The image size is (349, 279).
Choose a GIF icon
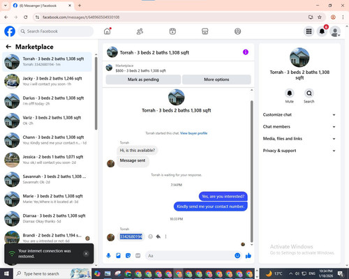click(x=138, y=256)
